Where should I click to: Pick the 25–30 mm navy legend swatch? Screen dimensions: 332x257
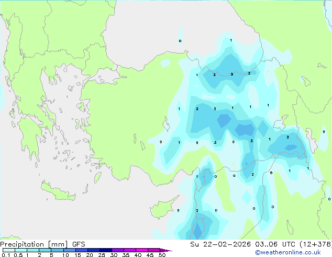click(x=105, y=250)
